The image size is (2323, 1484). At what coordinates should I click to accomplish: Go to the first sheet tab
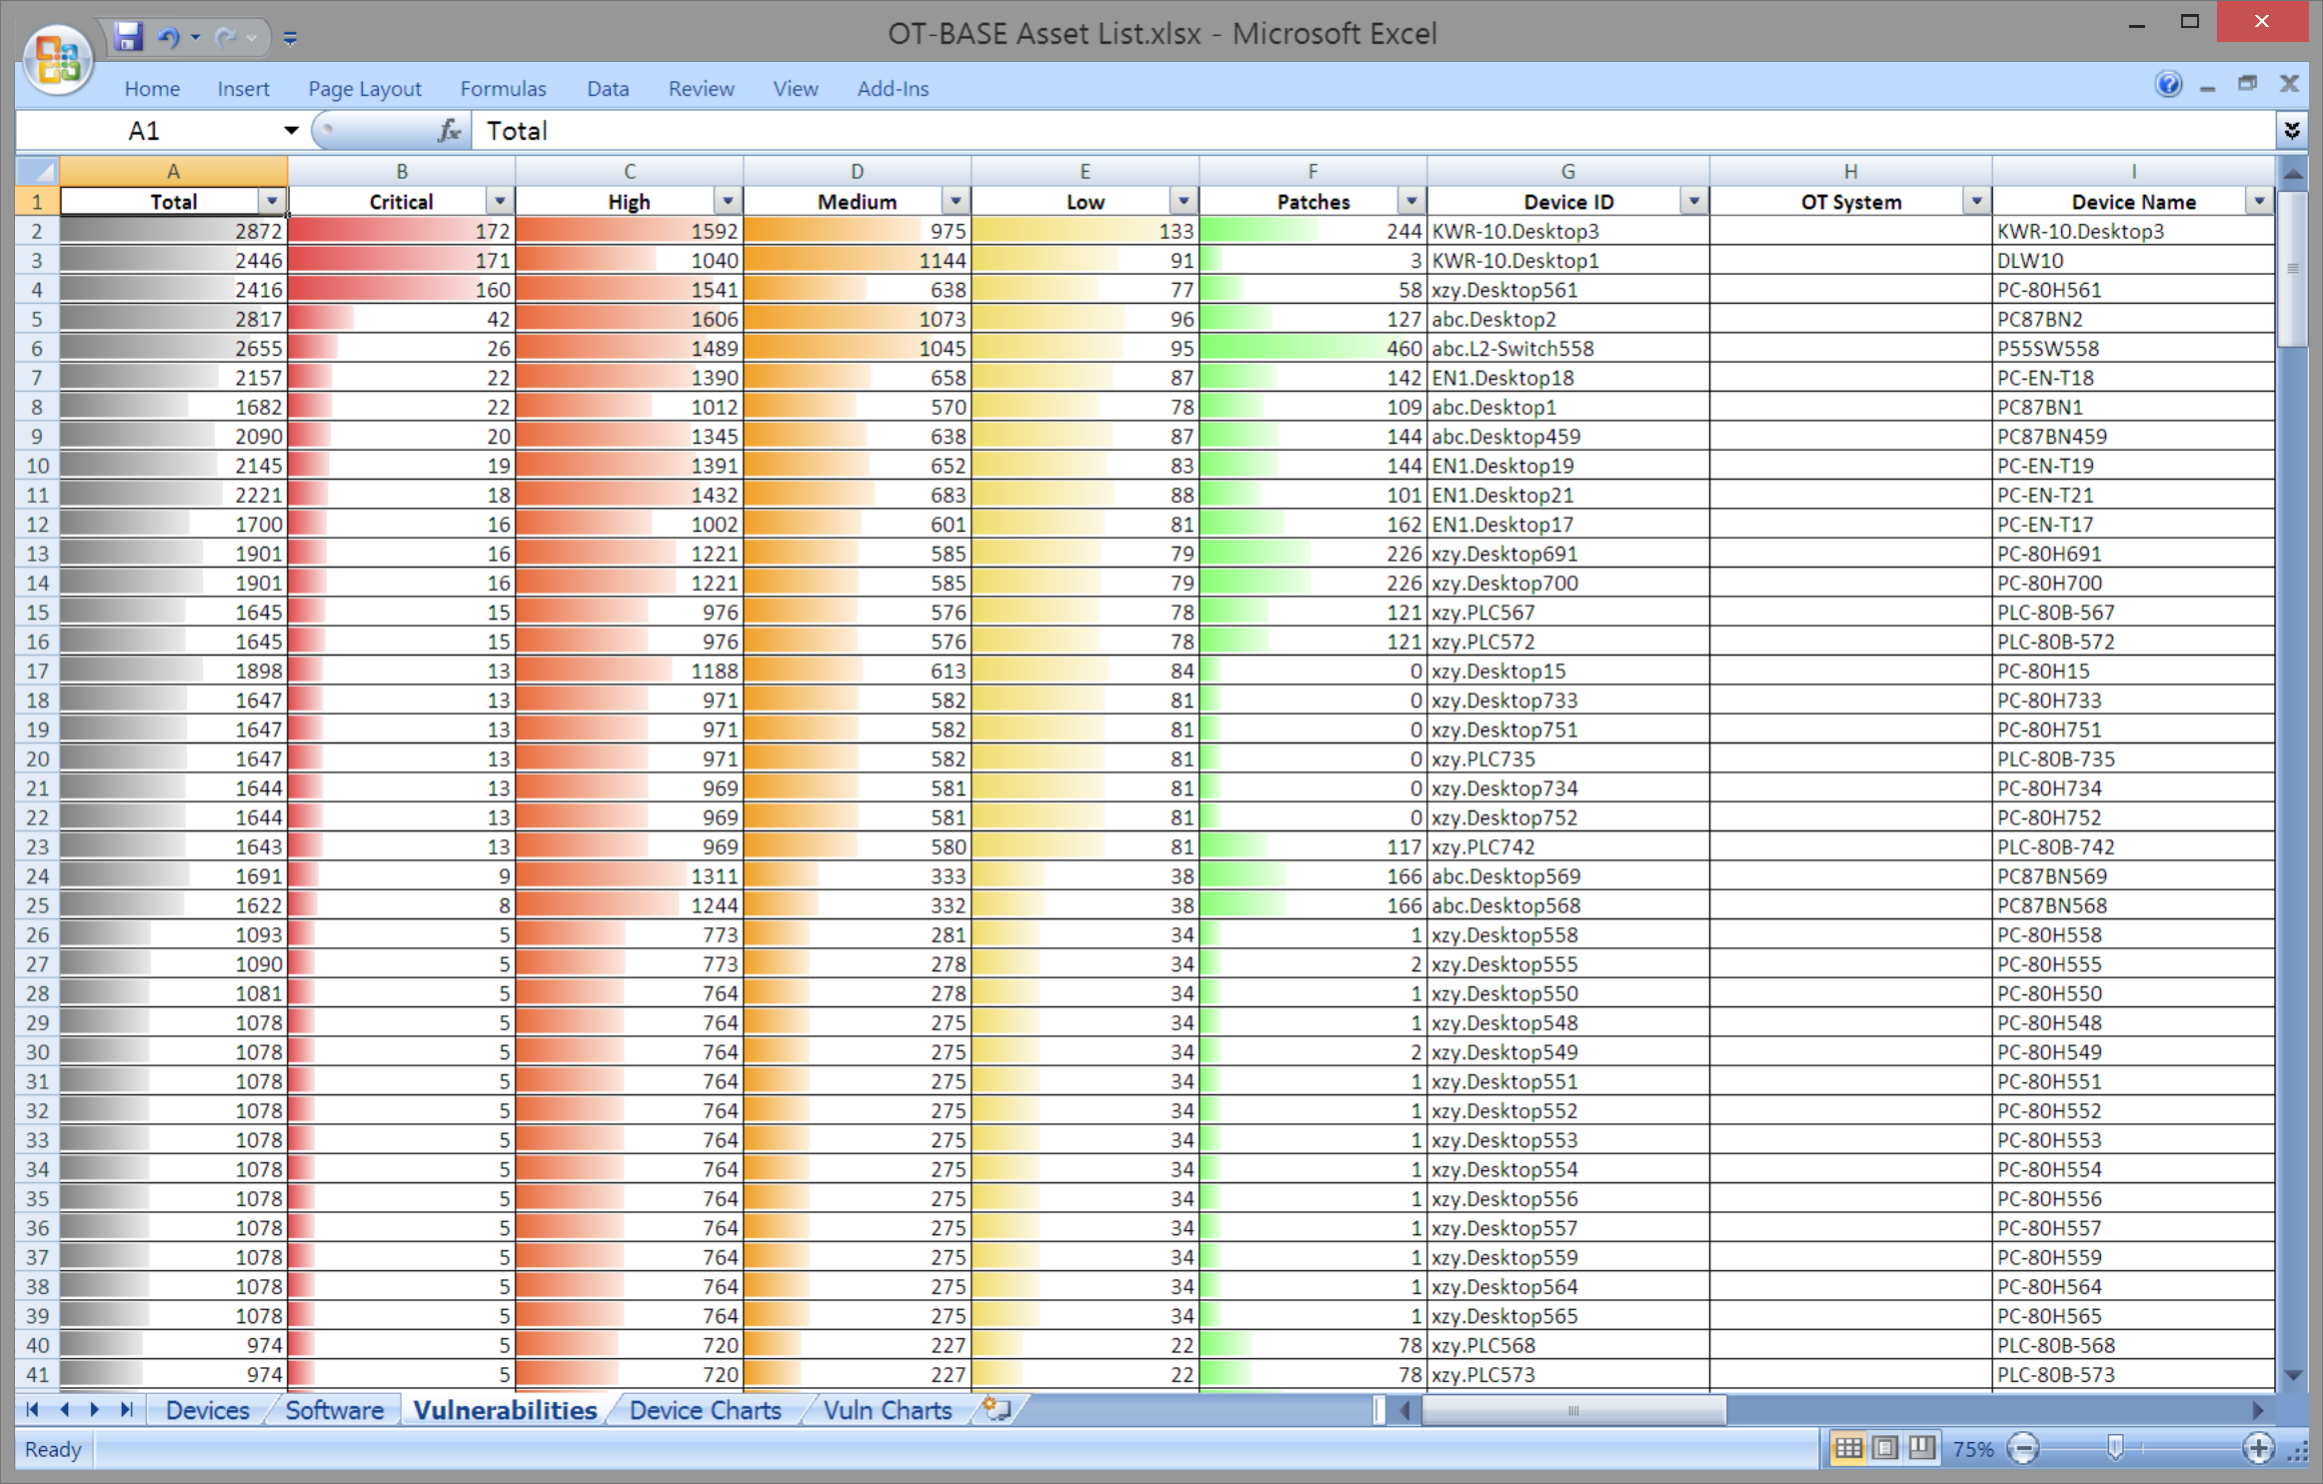tap(32, 1409)
